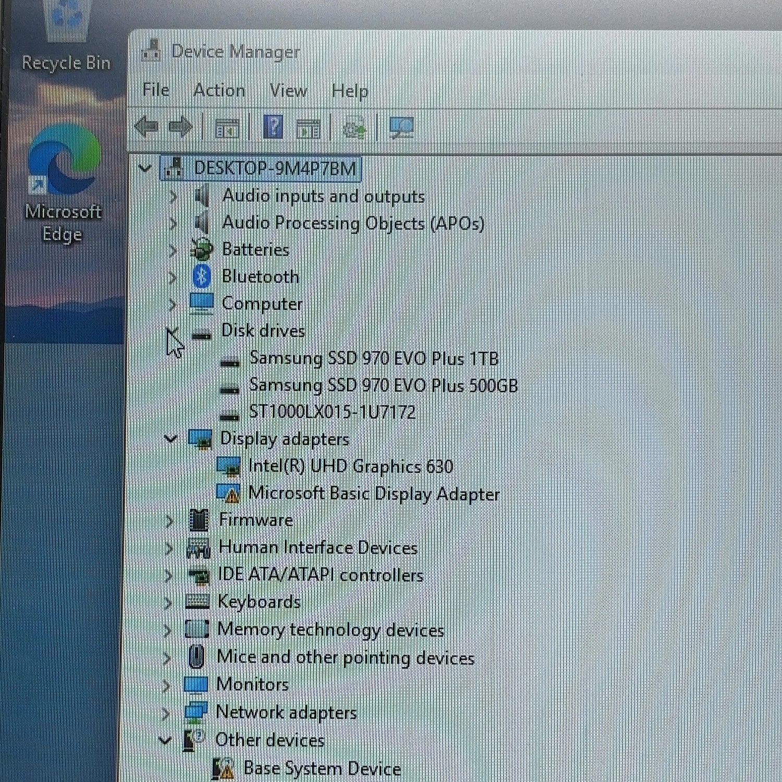The image size is (782, 782).
Task: Select the Display adapters label
Action: pos(285,439)
